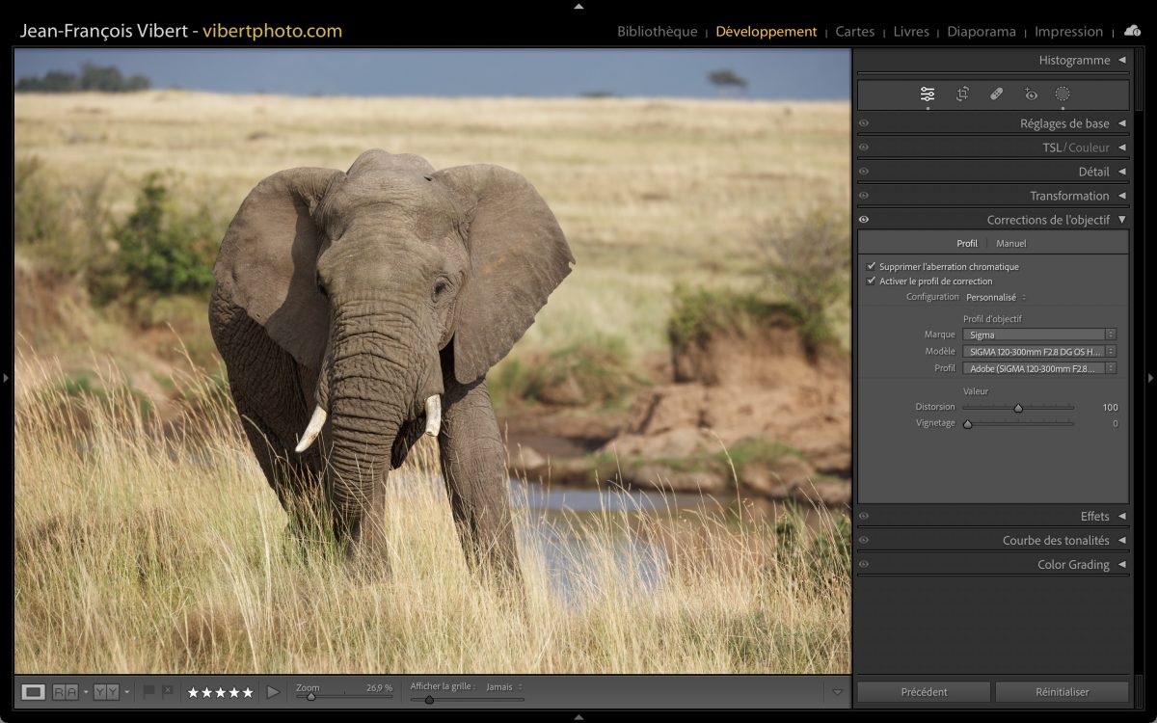
Task: Switch to Loupe view mode icon
Action: [34, 692]
